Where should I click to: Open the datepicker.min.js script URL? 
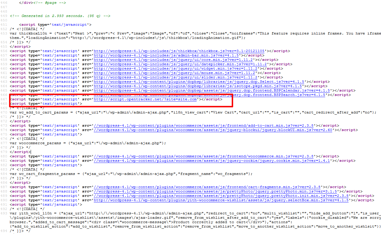(x=180, y=64)
